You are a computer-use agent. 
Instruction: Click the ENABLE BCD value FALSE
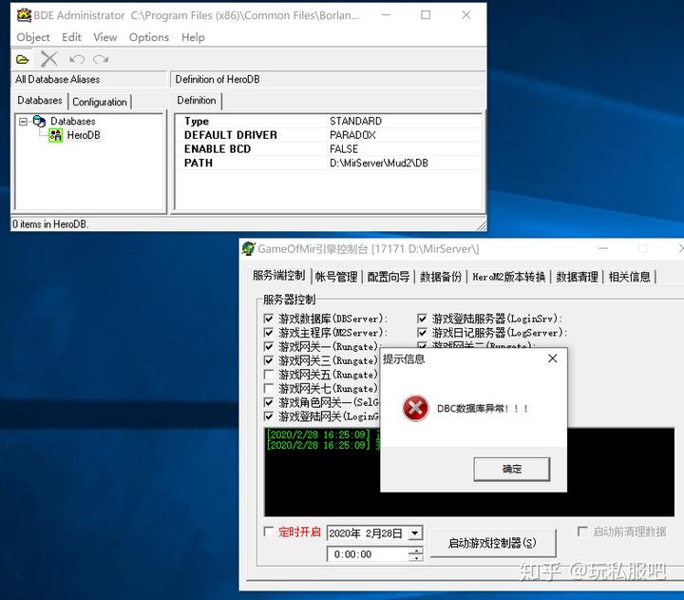point(344,149)
